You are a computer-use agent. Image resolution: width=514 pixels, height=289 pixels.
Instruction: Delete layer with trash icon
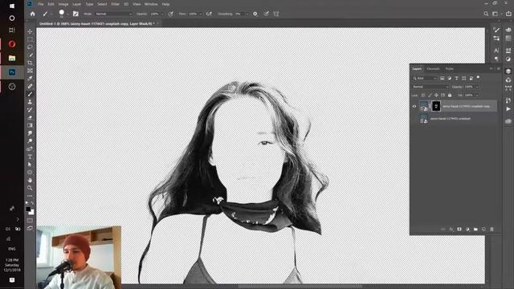click(492, 230)
